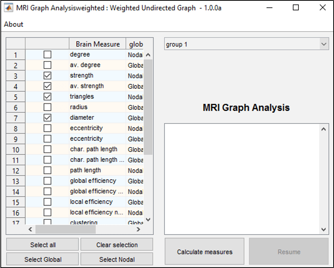Click the down arrow of the table scrollbar
334x268 pixels.
[x=148, y=220]
